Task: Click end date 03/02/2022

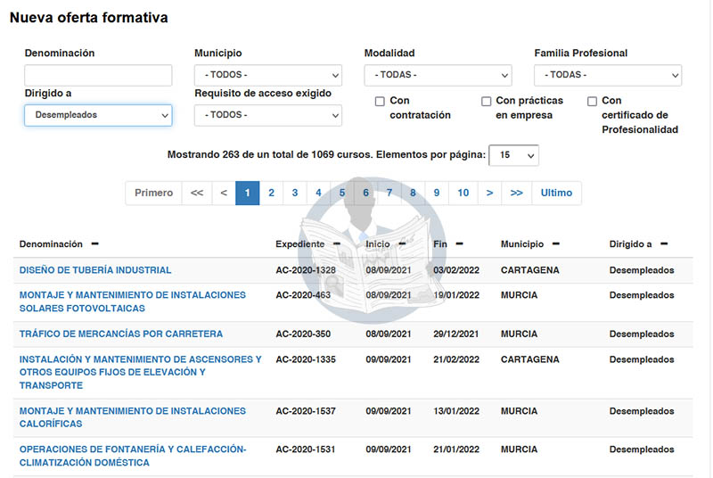Action: pos(456,270)
